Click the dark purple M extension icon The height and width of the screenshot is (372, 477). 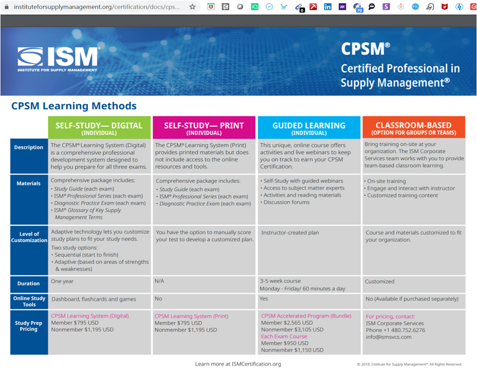(342, 7)
